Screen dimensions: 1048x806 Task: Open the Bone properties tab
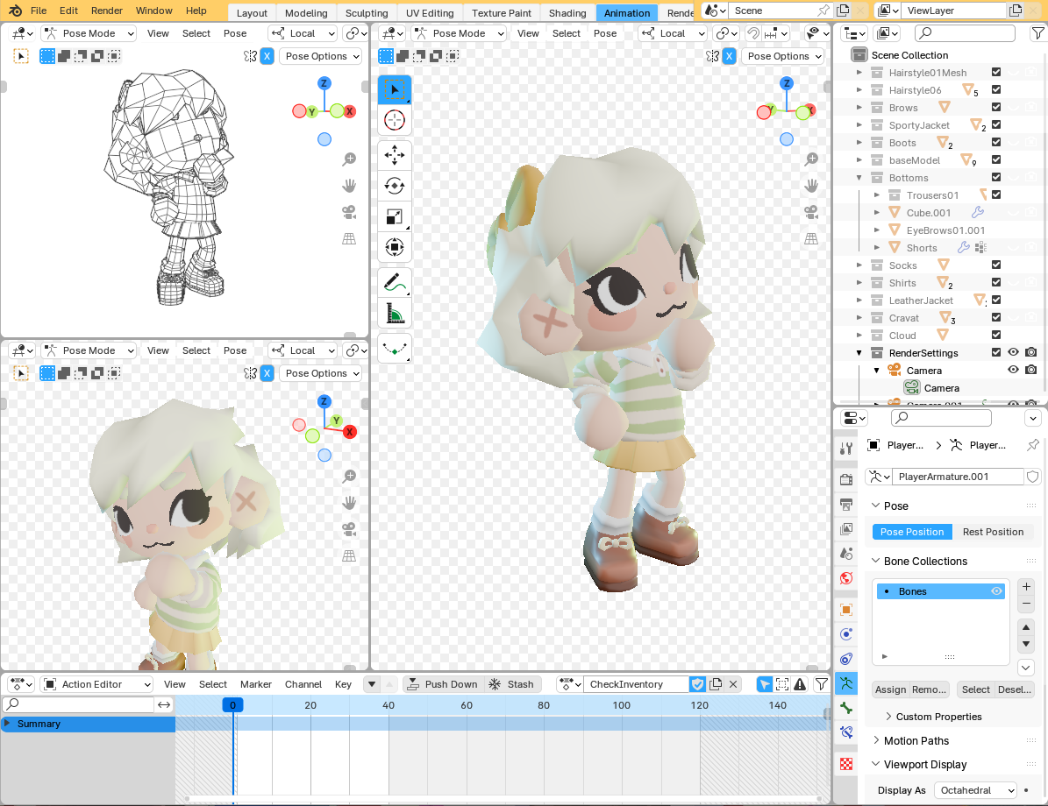pyautogui.click(x=846, y=708)
